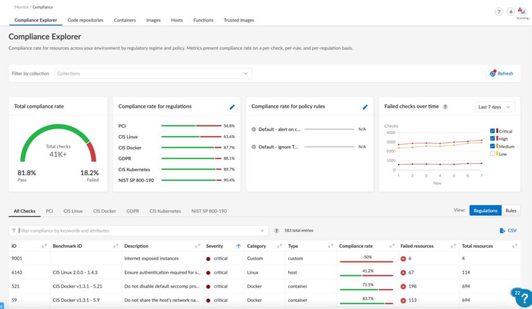
Task: Click the info icon beside Failed checks over time
Action: [x=445, y=107]
